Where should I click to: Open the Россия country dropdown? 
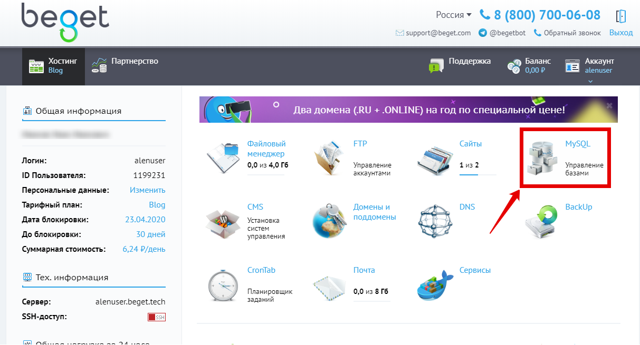[x=454, y=15]
